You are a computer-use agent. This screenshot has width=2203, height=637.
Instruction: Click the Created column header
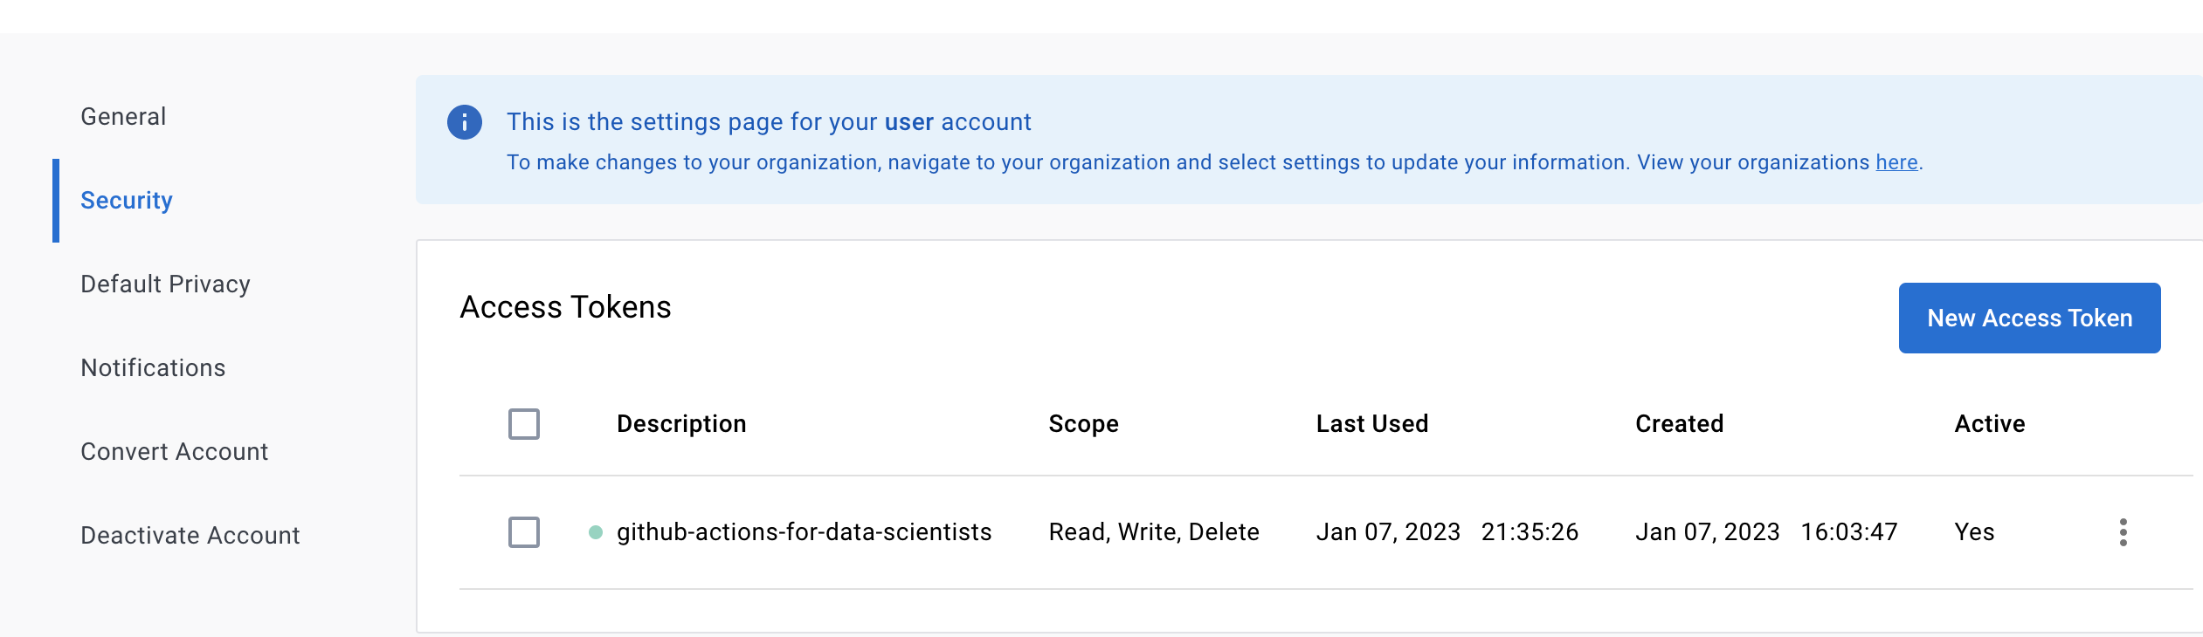(x=1679, y=424)
